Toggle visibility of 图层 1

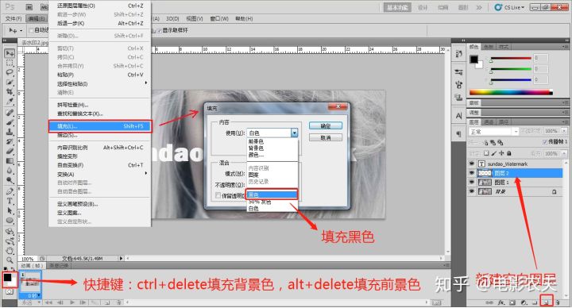472,183
